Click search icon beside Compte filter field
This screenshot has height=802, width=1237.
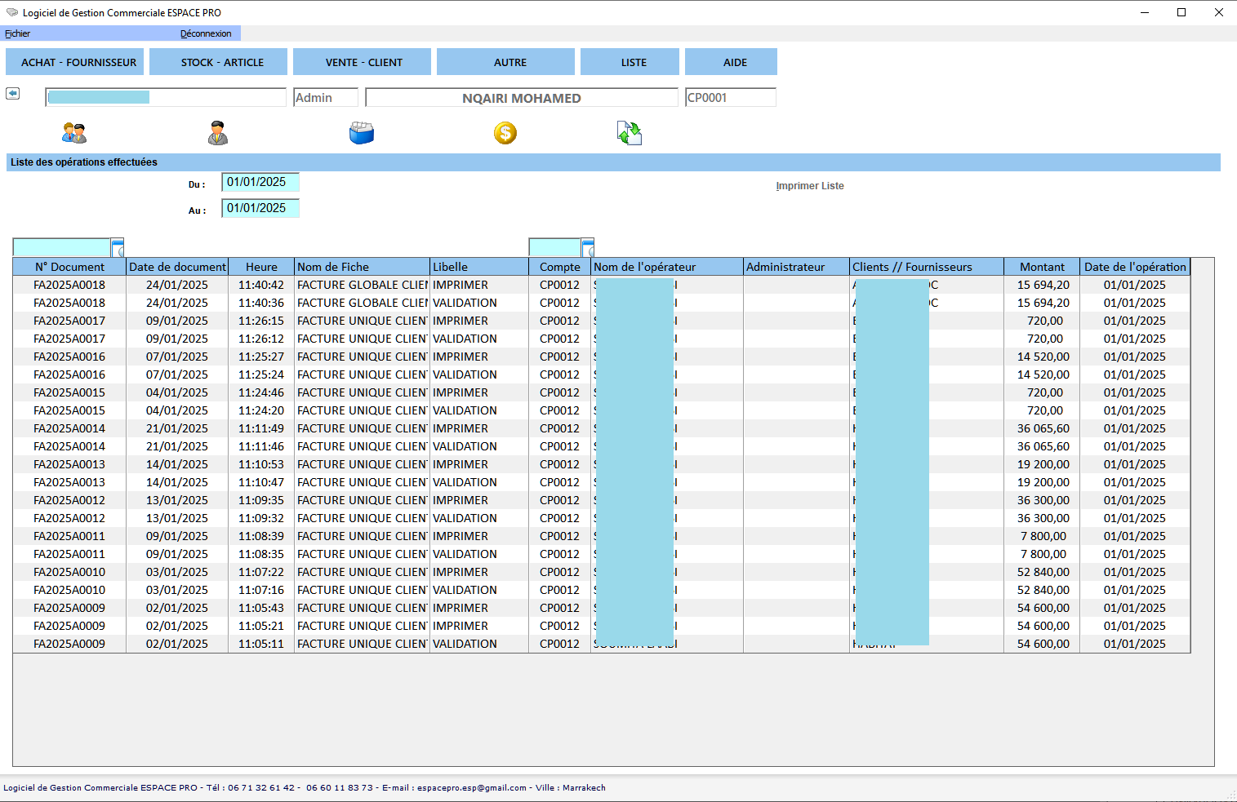[588, 247]
